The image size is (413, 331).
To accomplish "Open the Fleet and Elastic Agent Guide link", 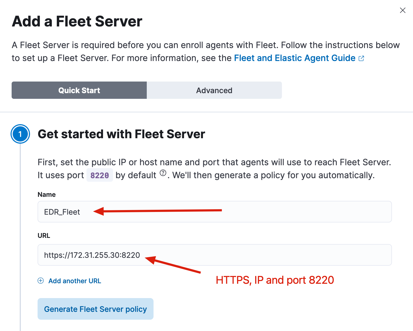I will 295,58.
